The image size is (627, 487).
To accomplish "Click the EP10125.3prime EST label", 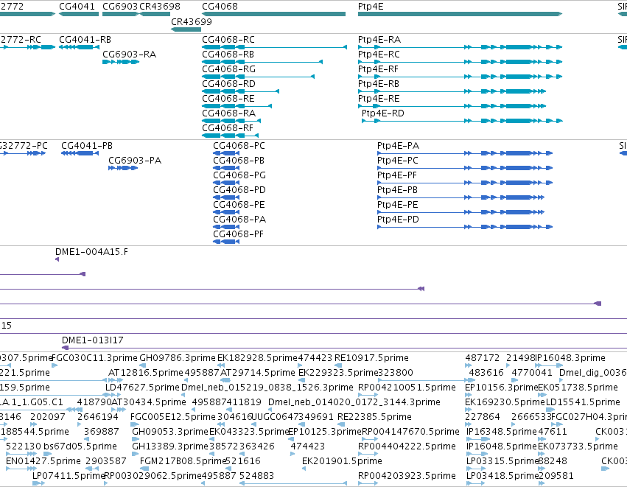I will [x=325, y=432].
